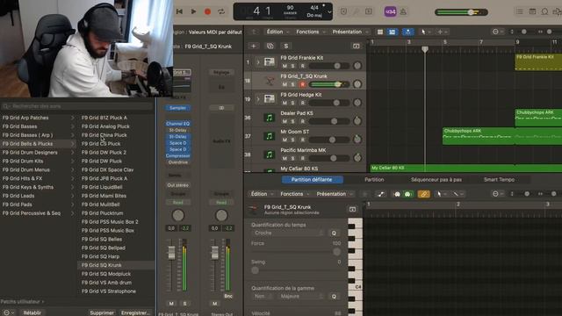The height and width of the screenshot is (316, 562).
Task: Open tracks area Édition menu
Action: click(277, 32)
